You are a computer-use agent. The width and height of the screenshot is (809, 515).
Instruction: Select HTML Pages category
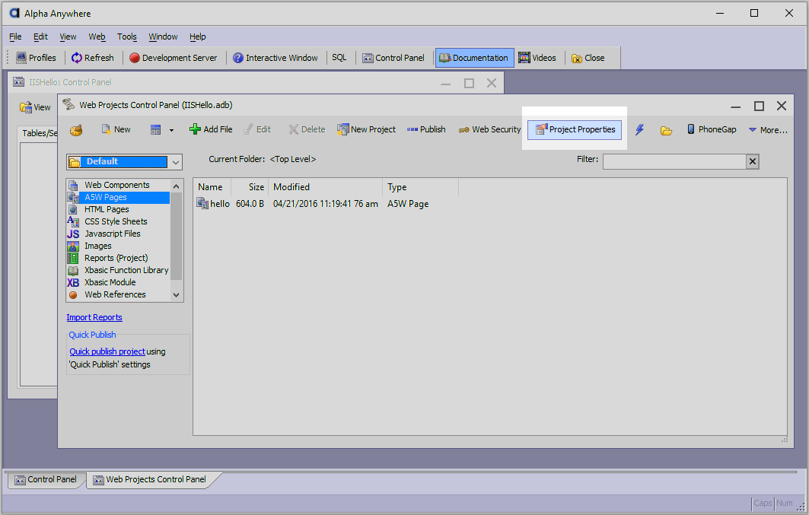click(118, 209)
